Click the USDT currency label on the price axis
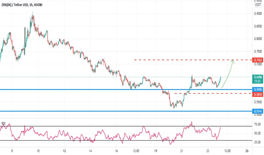 [258, 5]
